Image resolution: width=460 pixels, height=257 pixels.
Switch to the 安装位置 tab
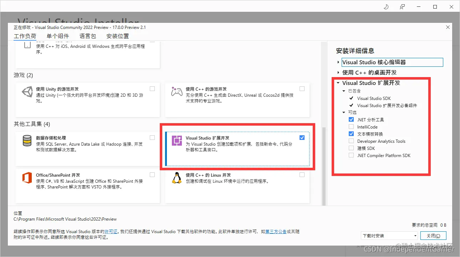pyautogui.click(x=118, y=36)
